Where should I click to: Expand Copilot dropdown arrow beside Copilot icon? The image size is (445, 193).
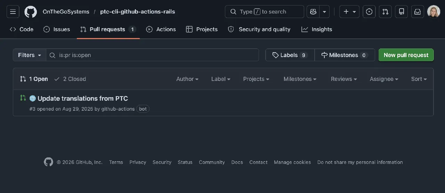click(x=324, y=12)
